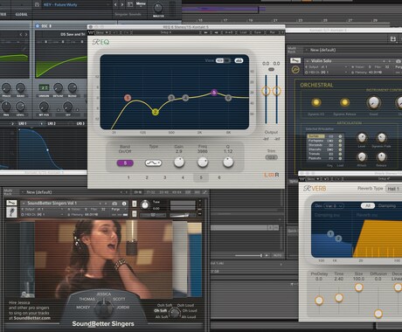
Task: Toggle the REQ L/R link button
Action: pos(271,175)
